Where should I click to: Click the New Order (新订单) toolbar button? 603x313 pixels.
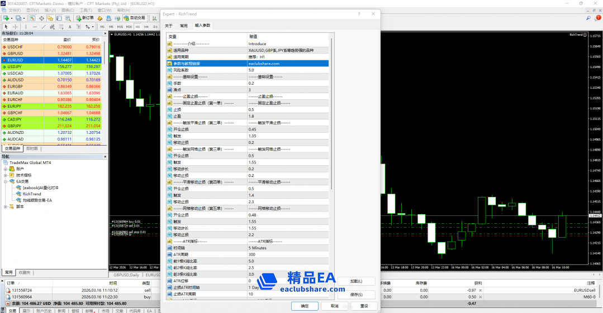coord(85,18)
